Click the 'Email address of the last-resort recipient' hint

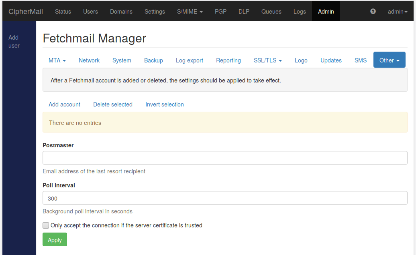click(x=94, y=171)
